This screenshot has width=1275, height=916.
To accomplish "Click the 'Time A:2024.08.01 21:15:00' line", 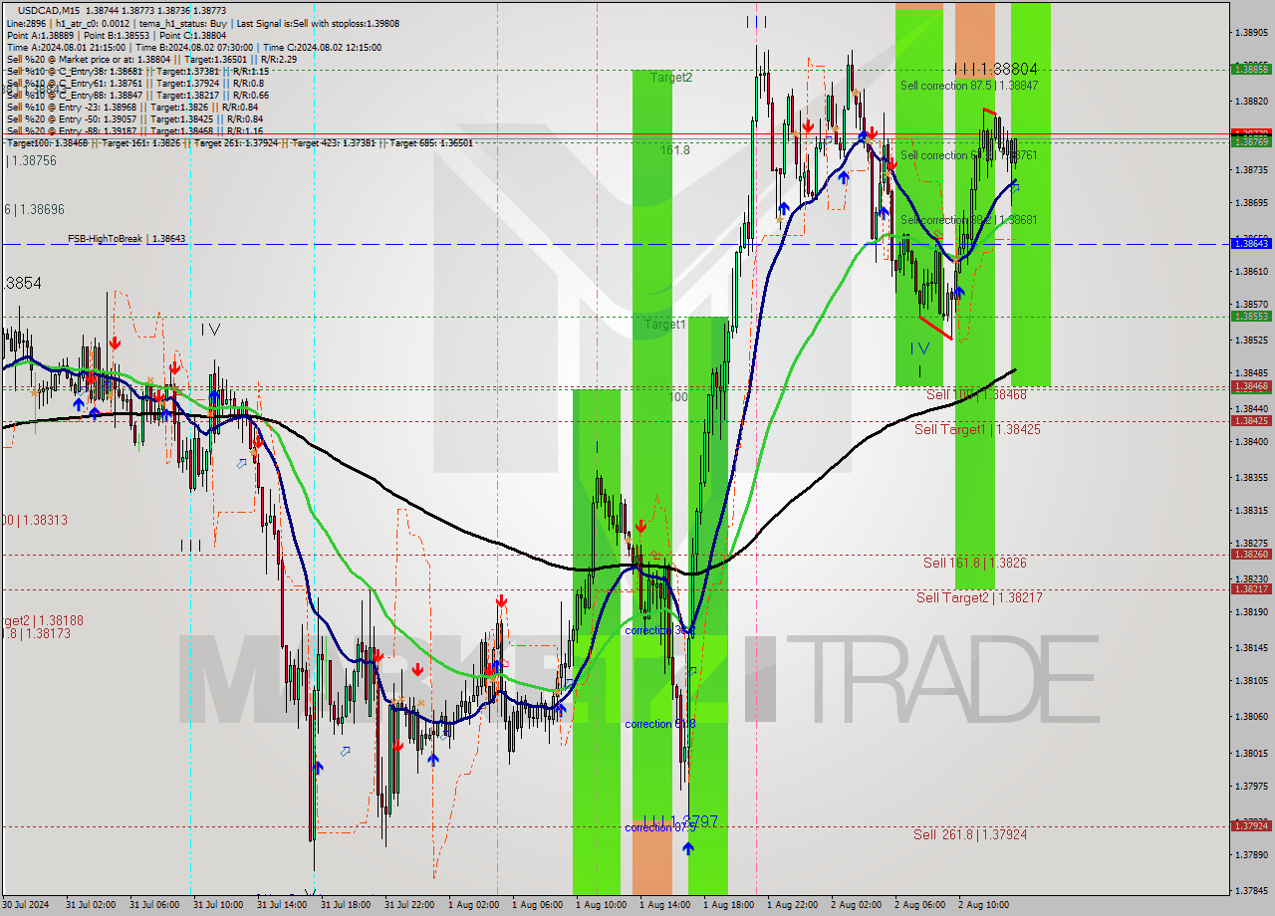I will 66,47.
